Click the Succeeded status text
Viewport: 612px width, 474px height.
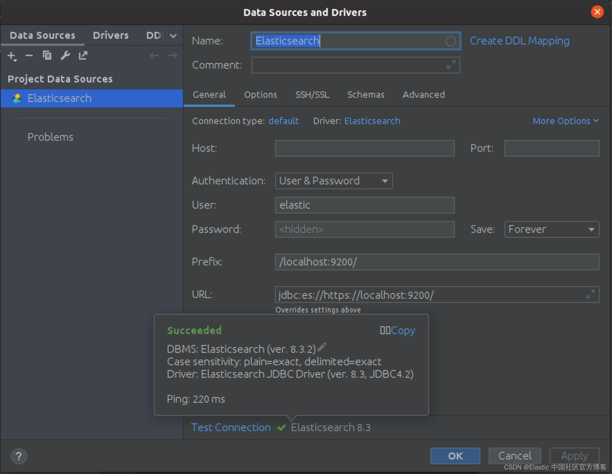pos(194,331)
